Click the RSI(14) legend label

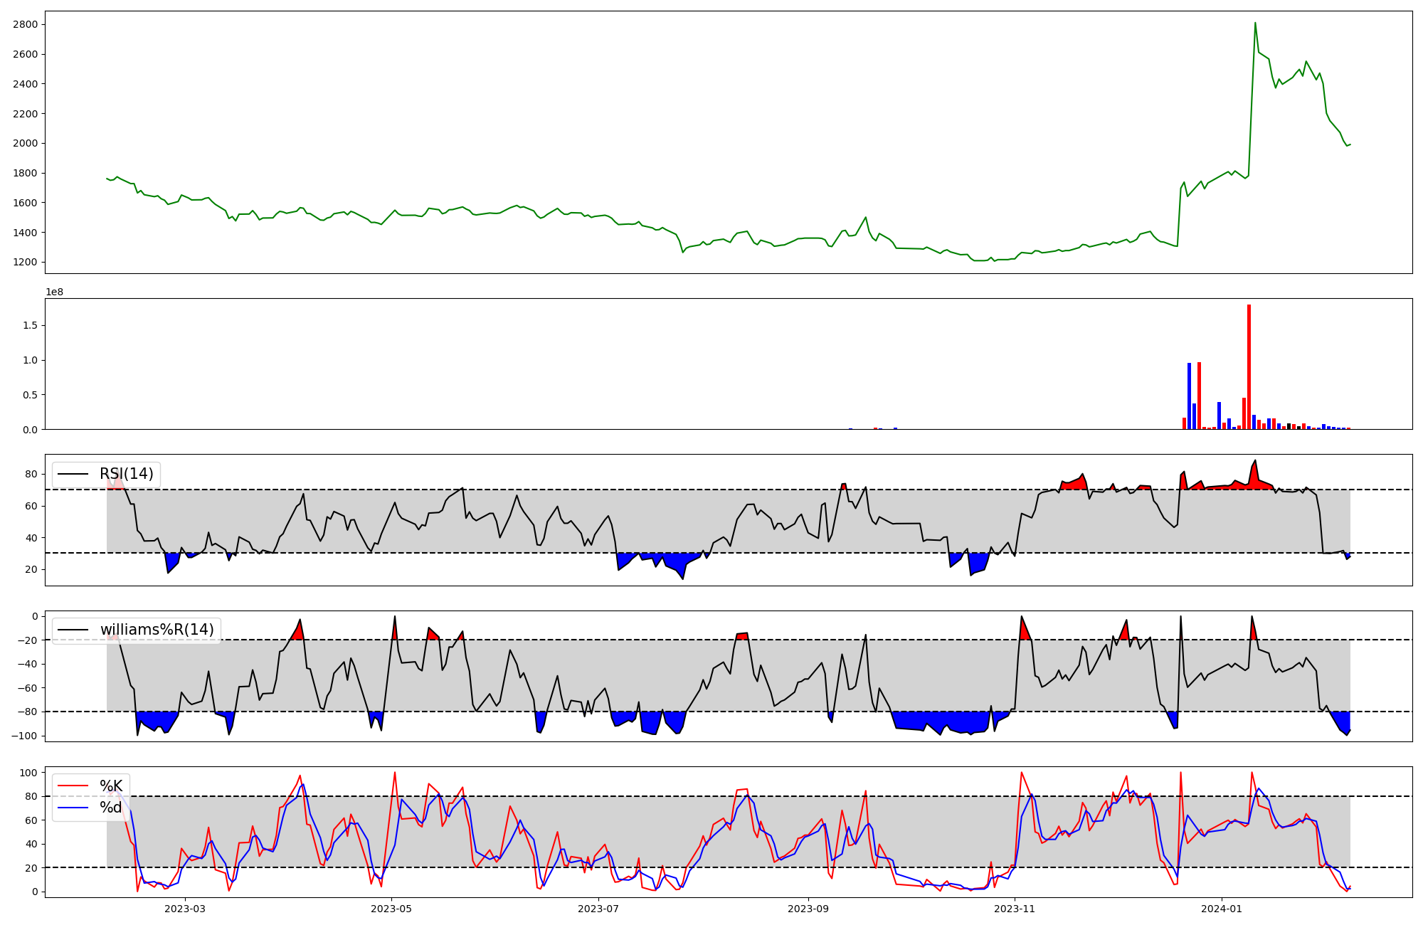[126, 474]
